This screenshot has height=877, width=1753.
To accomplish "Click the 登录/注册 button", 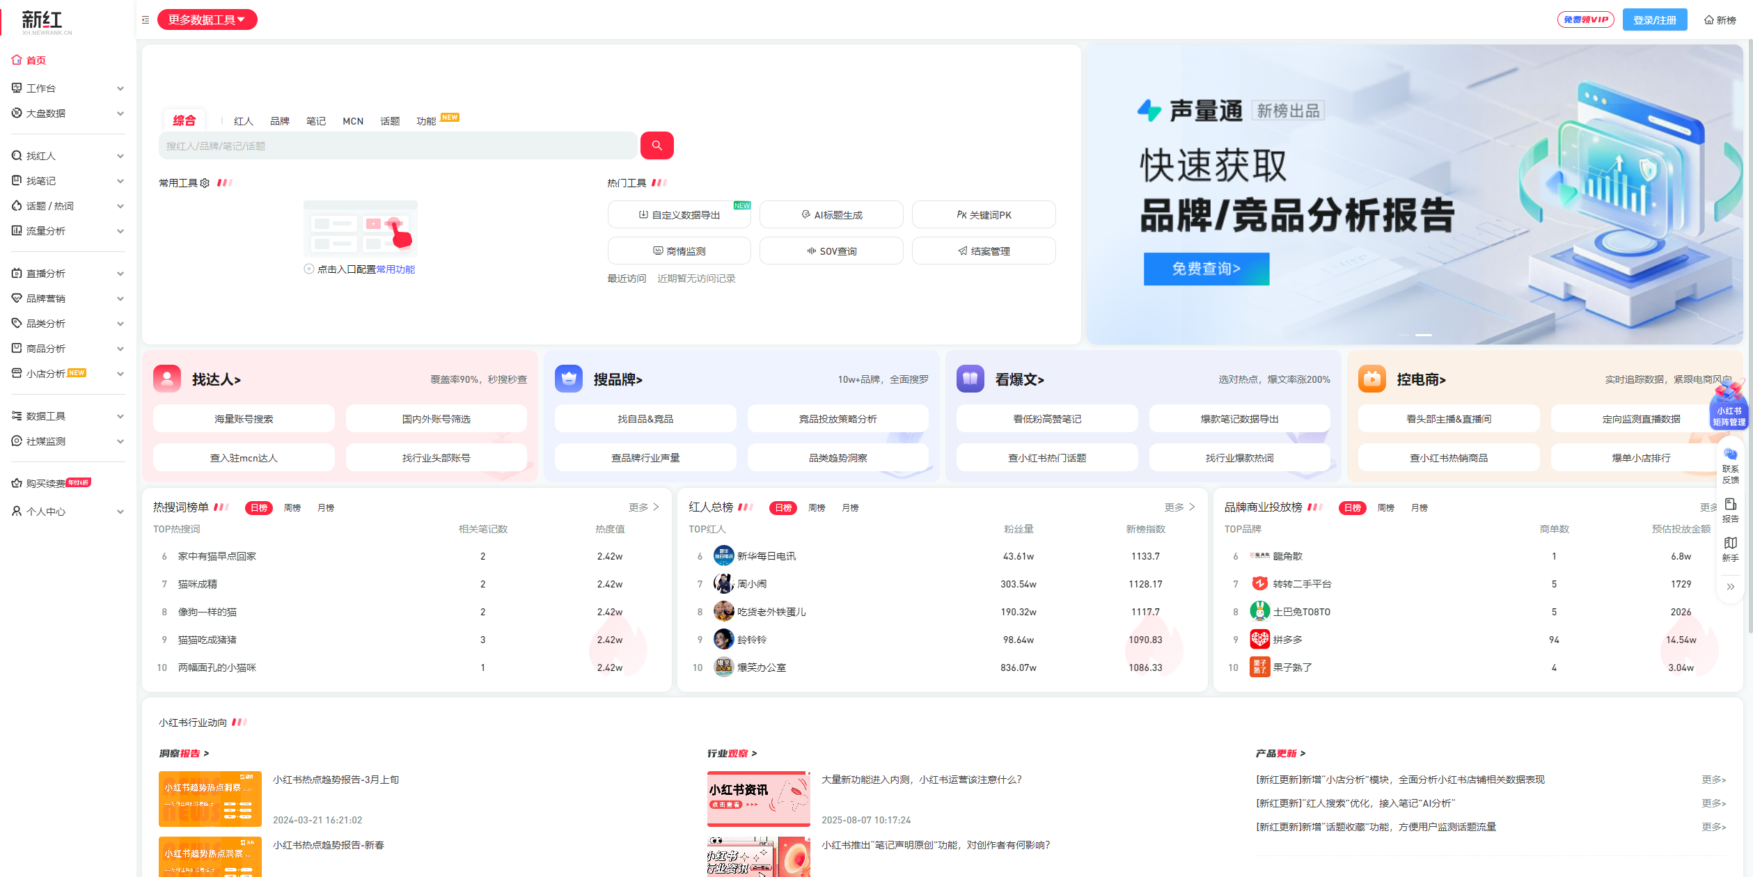I will (1655, 19).
